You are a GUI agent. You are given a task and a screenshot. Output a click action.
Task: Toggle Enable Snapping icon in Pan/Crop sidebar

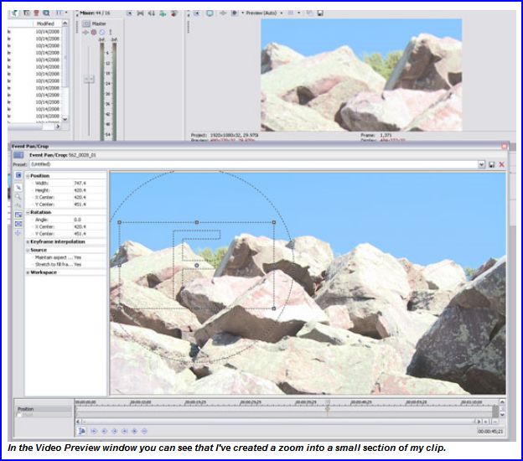click(x=18, y=205)
